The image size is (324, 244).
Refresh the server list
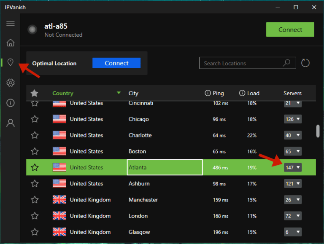click(305, 63)
